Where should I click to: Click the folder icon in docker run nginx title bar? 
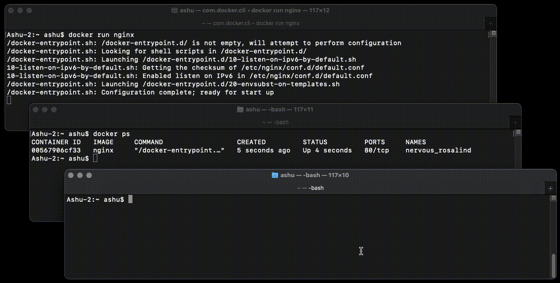174,10
